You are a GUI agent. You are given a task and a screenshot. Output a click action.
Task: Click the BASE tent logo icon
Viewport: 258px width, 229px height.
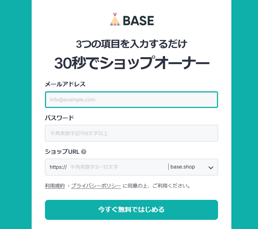(115, 20)
